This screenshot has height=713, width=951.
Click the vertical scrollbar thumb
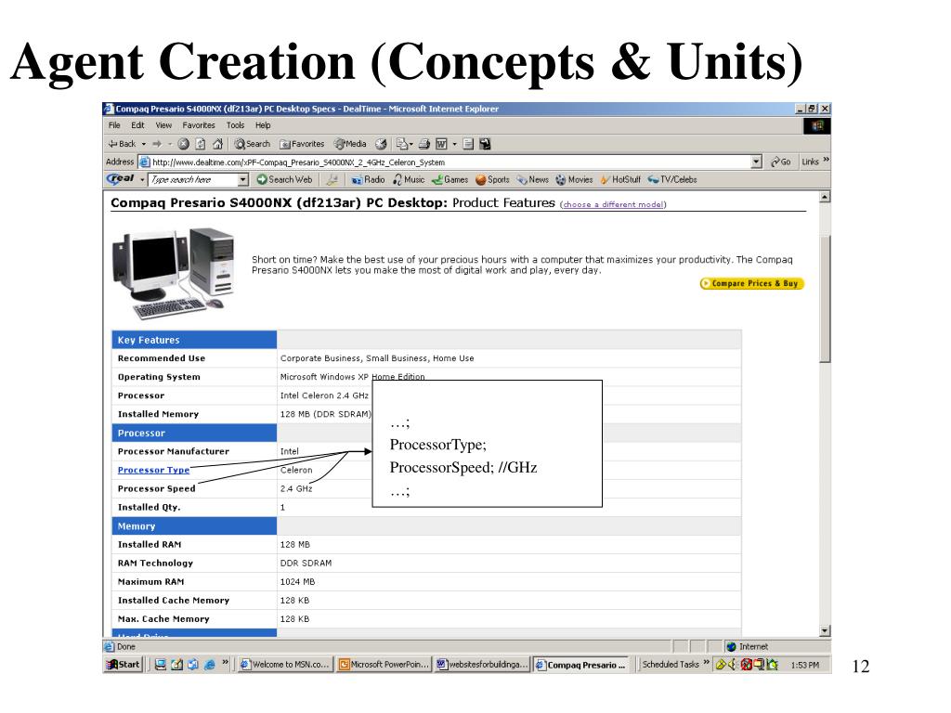coord(825,299)
